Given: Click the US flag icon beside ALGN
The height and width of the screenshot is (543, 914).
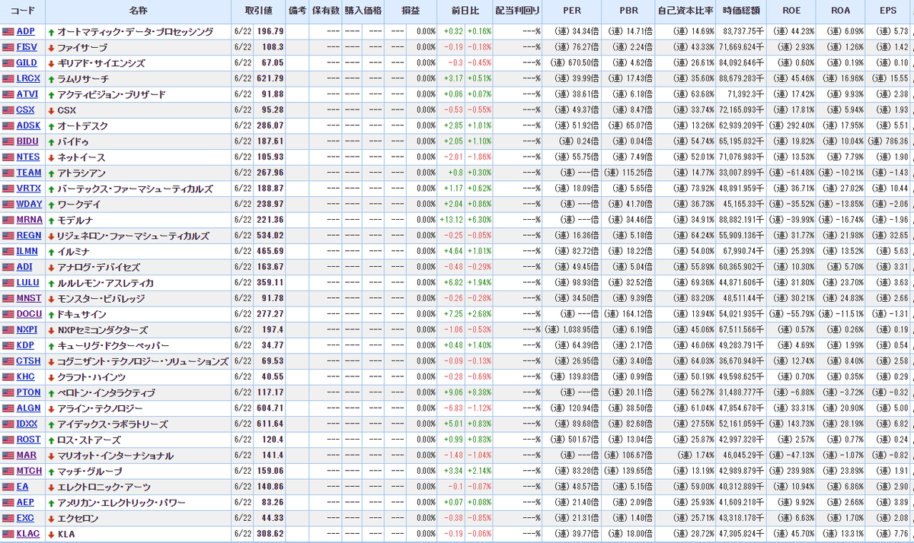Looking at the screenshot, I should point(8,409).
